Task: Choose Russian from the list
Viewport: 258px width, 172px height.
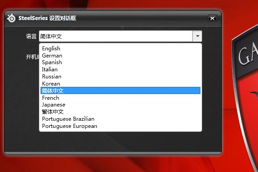Action: [121, 77]
